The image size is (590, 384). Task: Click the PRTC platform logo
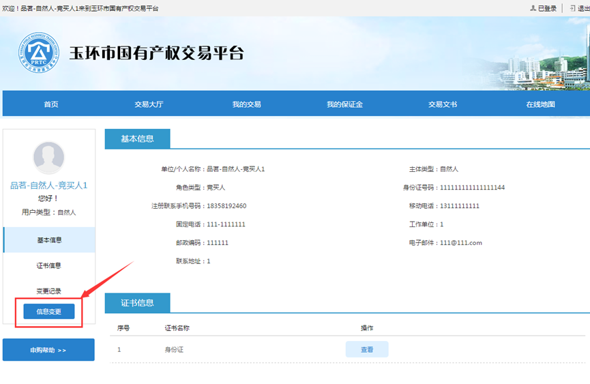tap(39, 54)
